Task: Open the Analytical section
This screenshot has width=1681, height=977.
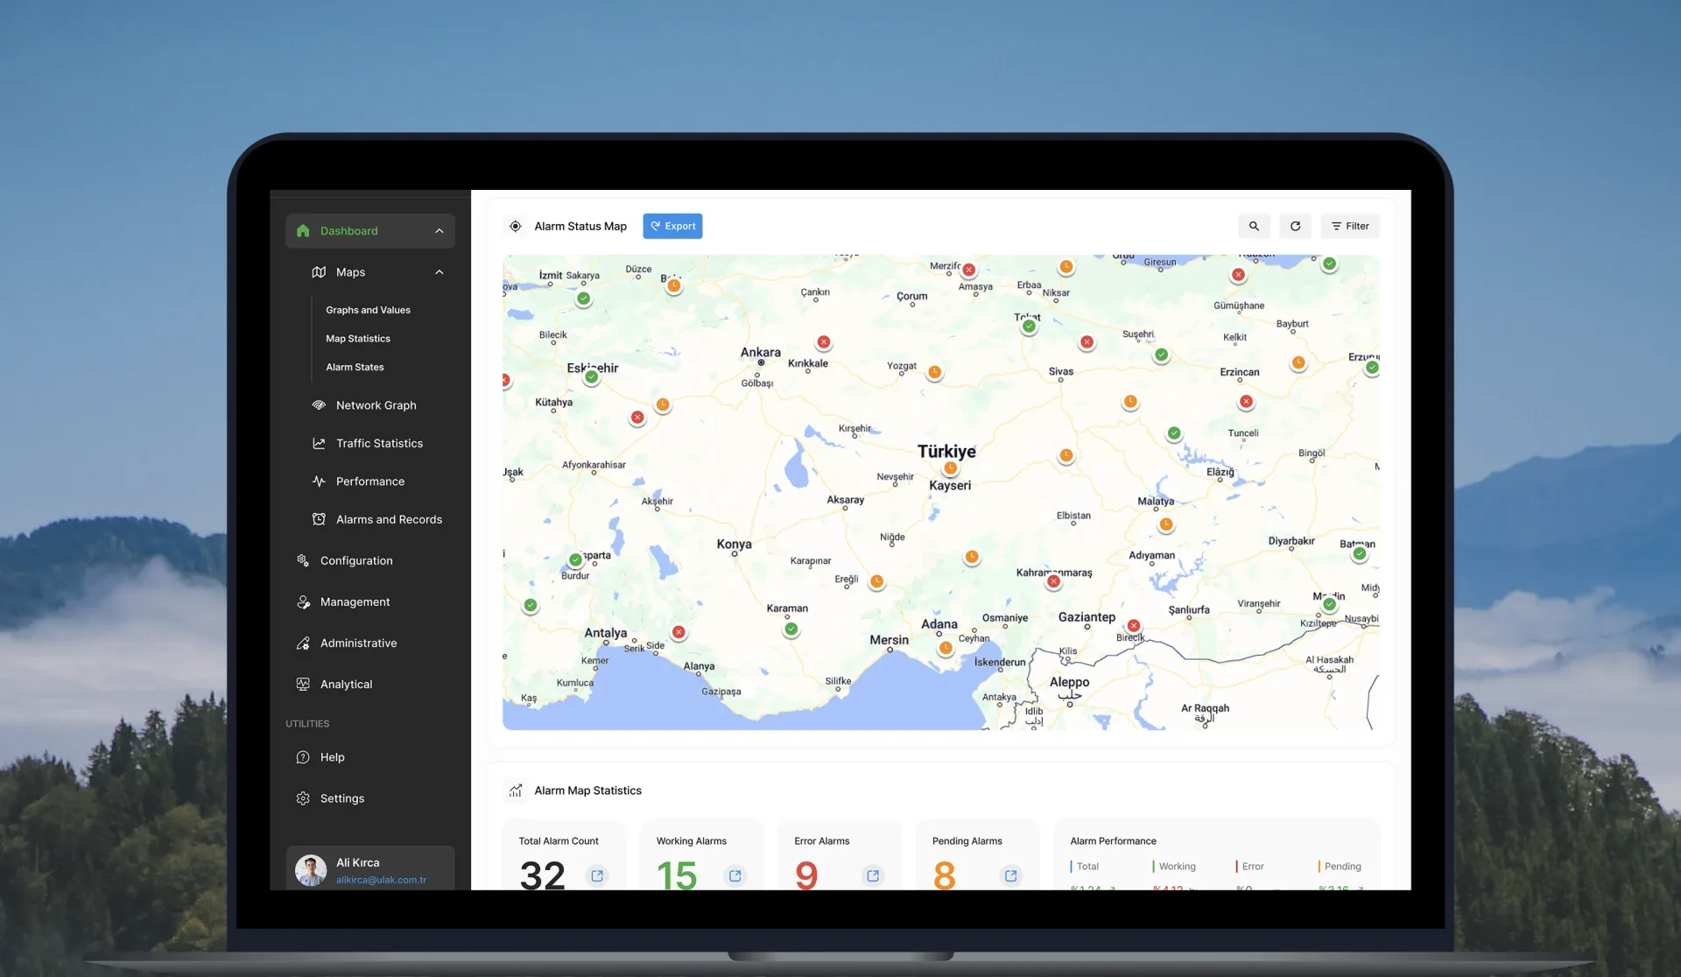Action: (x=346, y=685)
